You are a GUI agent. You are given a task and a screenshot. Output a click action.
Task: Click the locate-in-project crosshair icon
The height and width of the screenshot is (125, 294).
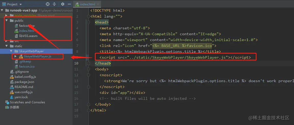point(48,4)
